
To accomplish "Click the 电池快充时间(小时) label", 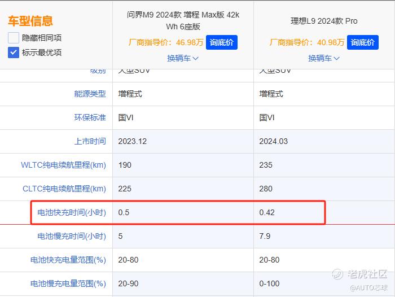I will (x=72, y=212).
